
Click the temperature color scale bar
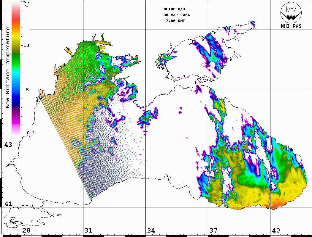16,68
